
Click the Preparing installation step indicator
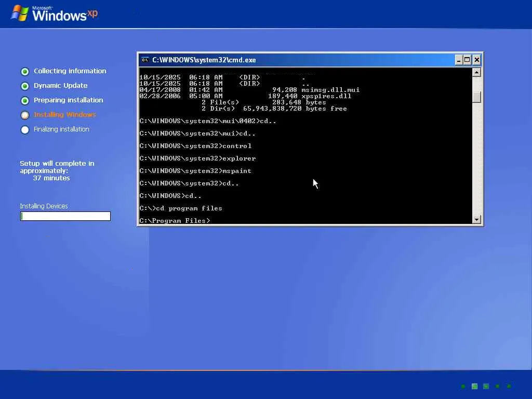coord(25,101)
